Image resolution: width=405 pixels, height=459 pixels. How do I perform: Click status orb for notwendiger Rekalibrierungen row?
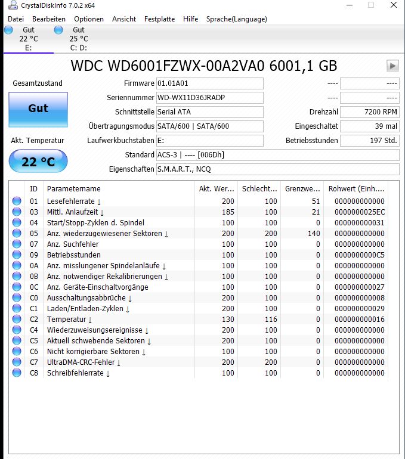click(x=17, y=277)
